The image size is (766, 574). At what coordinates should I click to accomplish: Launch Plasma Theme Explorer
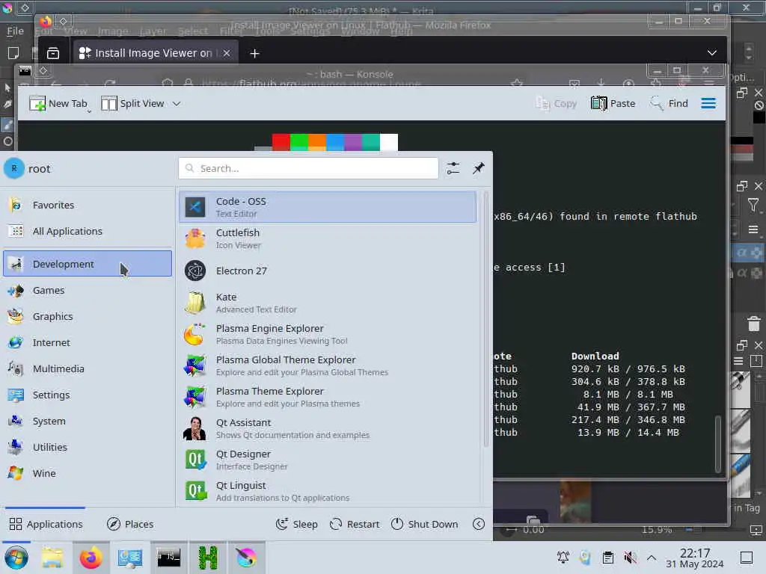click(328, 397)
